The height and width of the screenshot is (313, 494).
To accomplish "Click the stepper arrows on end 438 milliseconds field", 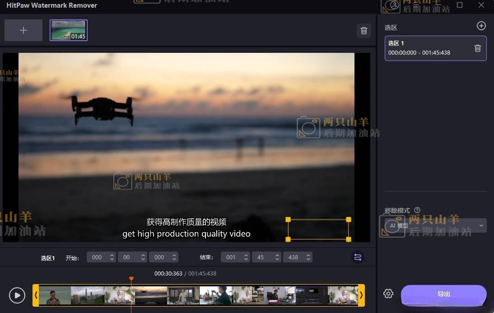I will pyautogui.click(x=308, y=257).
